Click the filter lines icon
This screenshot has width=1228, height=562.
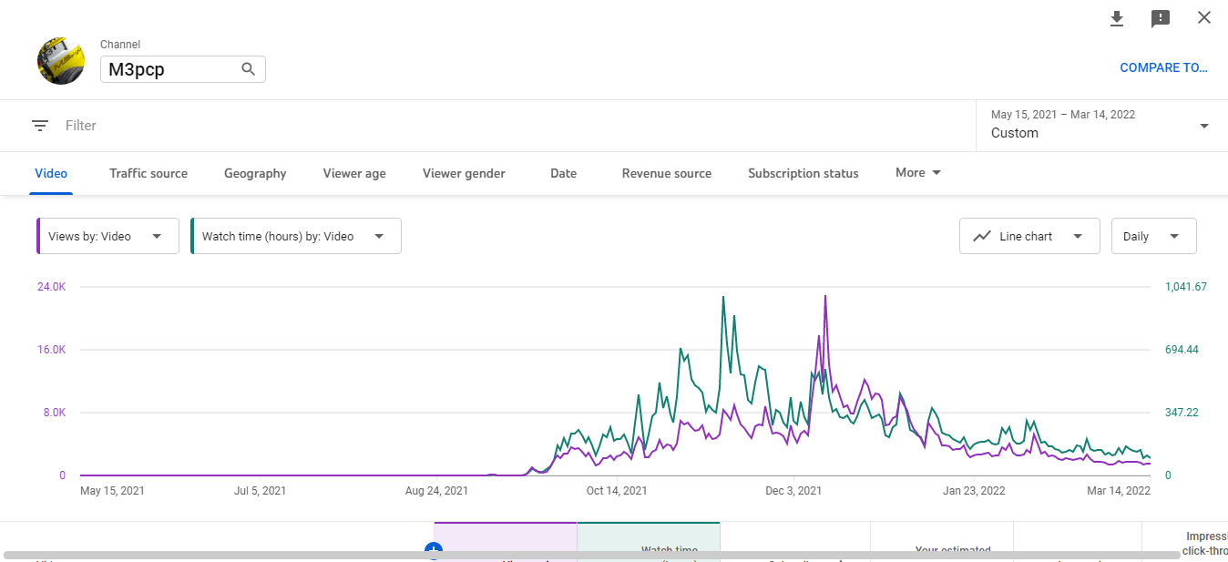[40, 126]
